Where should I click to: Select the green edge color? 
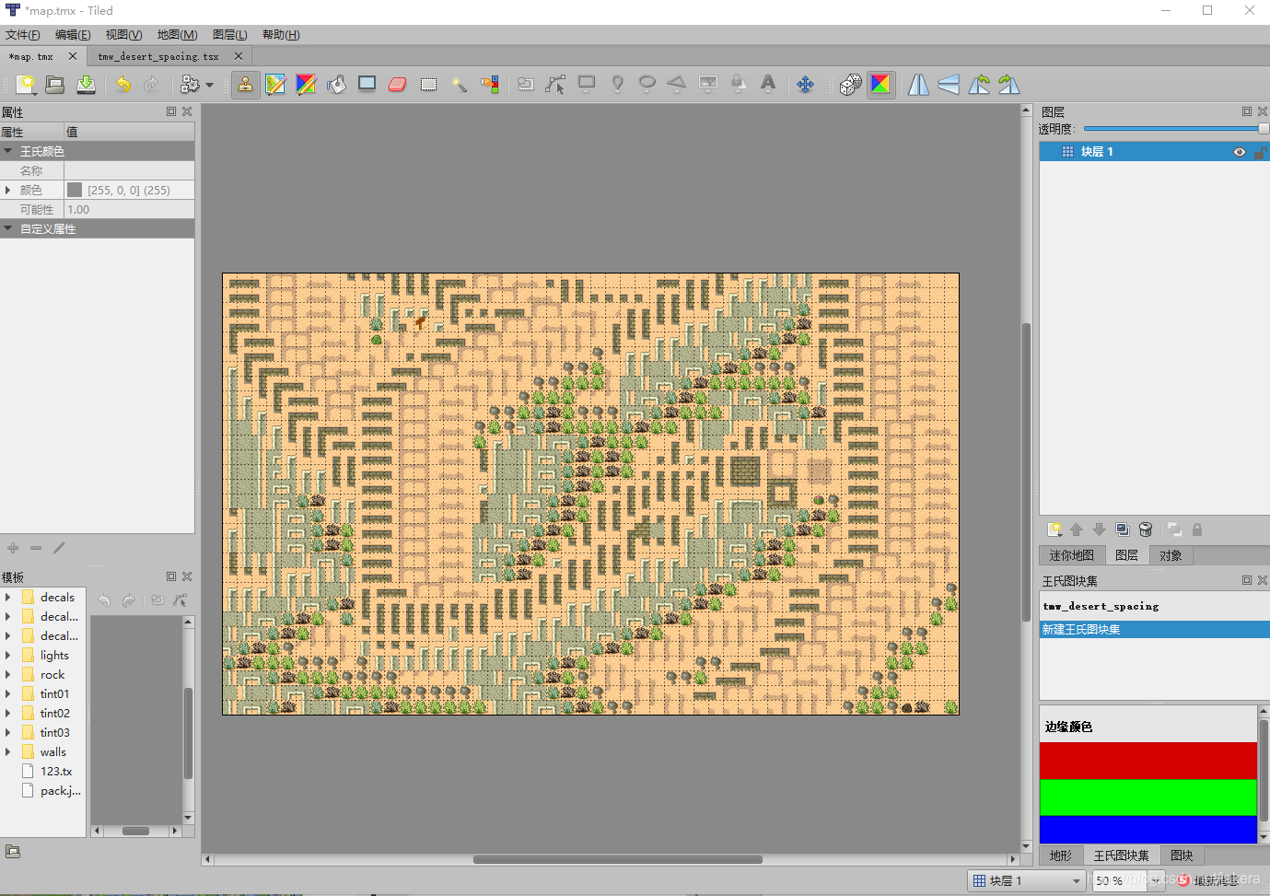coord(1148,797)
